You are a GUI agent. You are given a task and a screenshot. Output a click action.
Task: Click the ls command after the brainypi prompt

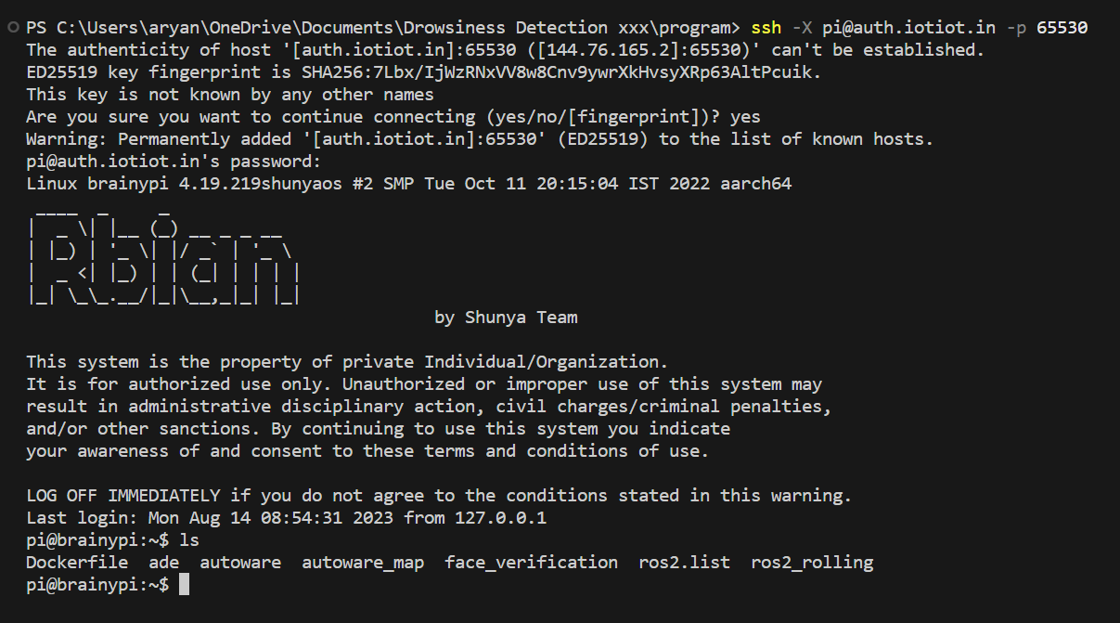pyautogui.click(x=189, y=539)
